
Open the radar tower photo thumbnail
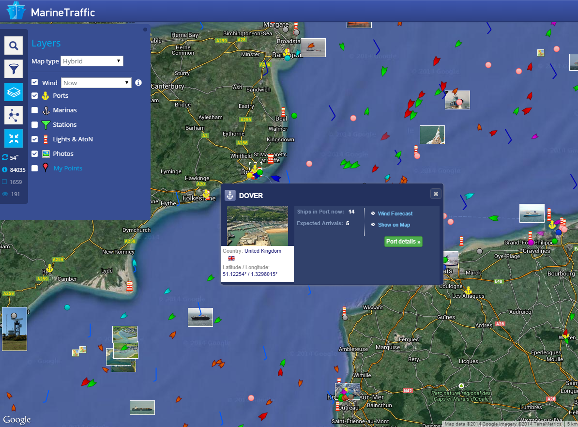[15, 329]
